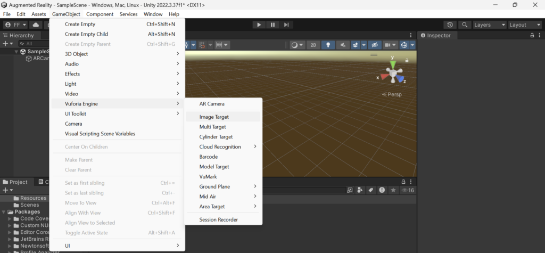The width and height of the screenshot is (545, 253).
Task: Click the search magnifier icon in toolbar
Action: point(464,25)
